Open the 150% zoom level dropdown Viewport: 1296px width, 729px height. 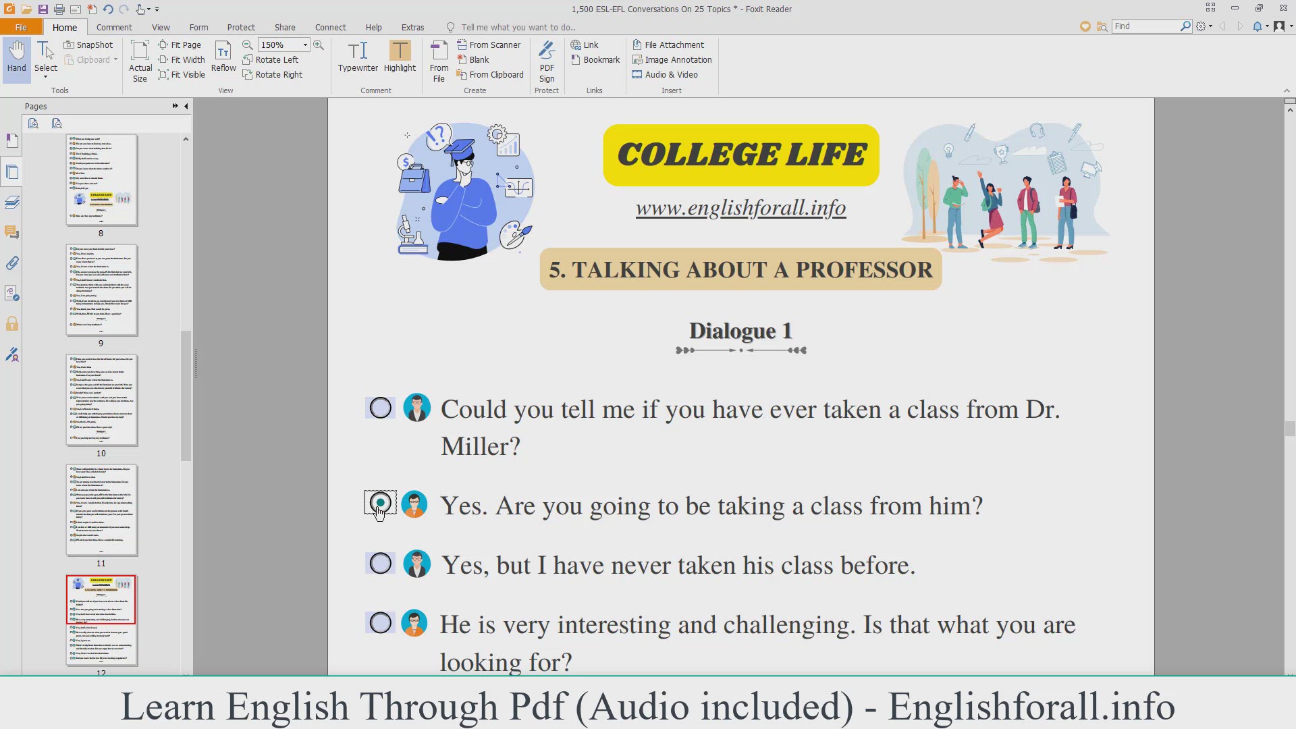point(305,45)
